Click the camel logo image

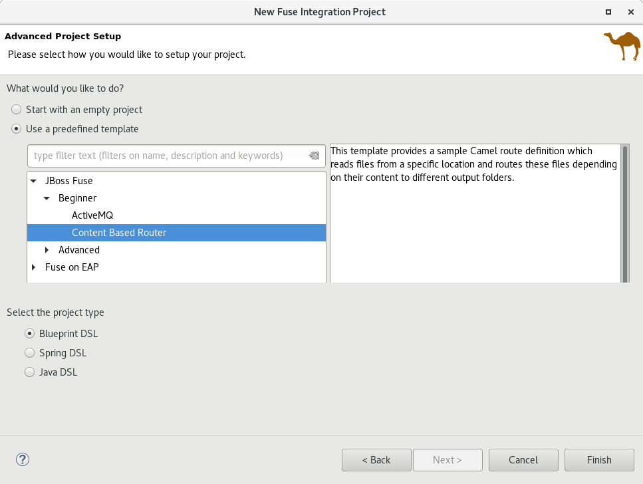pyautogui.click(x=621, y=47)
